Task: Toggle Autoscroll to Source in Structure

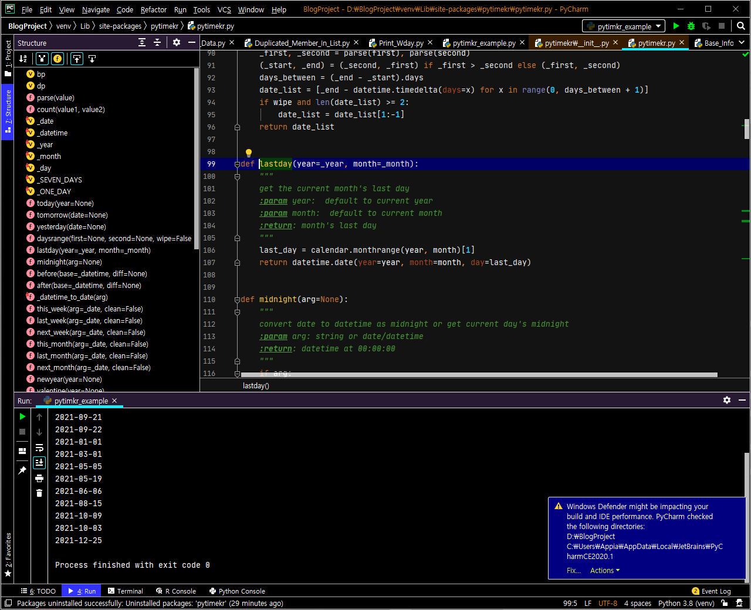Action: tap(77, 58)
